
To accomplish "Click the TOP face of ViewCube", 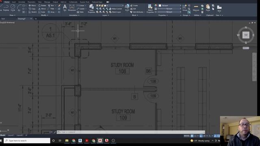I will [x=246, y=35].
